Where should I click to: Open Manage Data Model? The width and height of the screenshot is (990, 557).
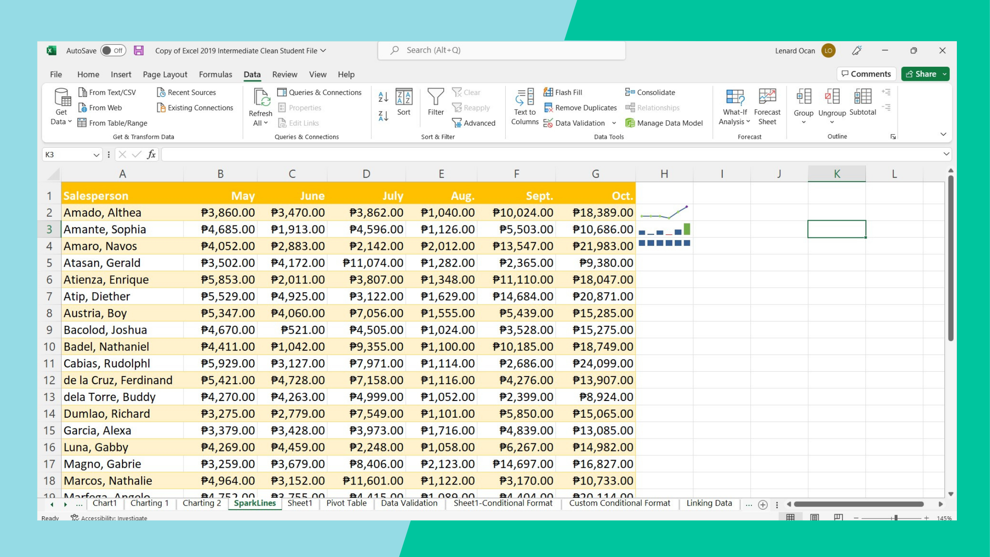tap(664, 123)
